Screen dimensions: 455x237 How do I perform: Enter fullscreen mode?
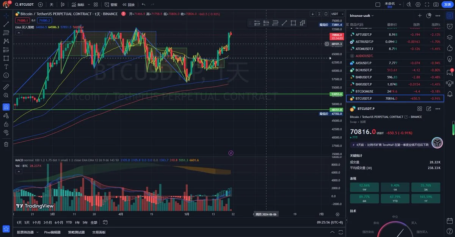pos(427,5)
